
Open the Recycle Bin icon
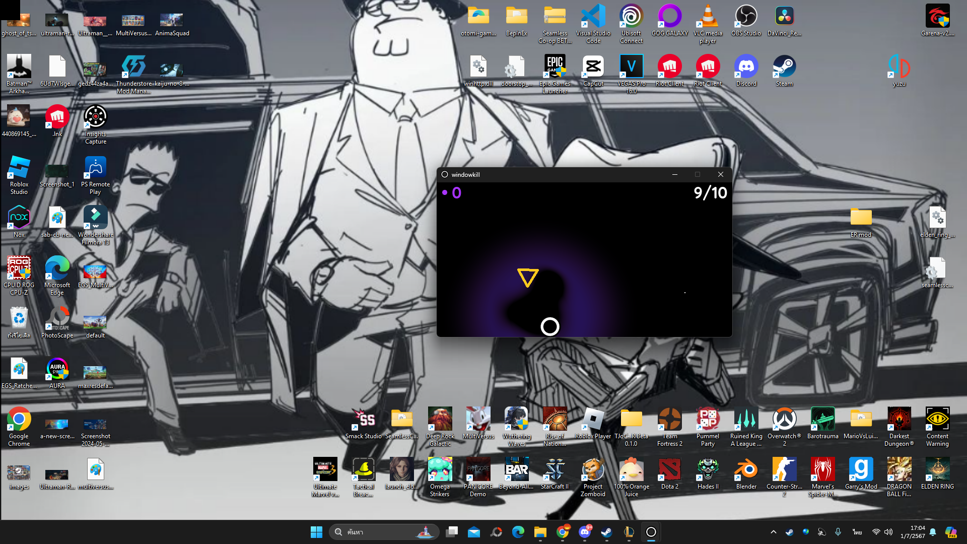19,322
